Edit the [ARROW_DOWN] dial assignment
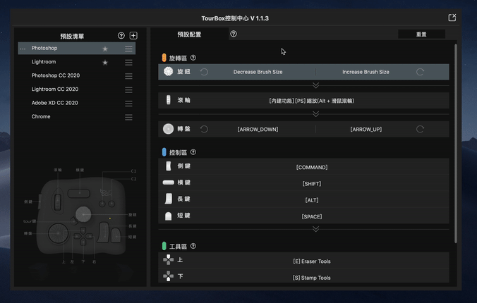477x303 pixels. click(x=258, y=129)
